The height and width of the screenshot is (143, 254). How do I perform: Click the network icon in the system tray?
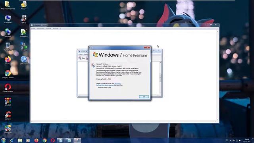tap(237, 140)
